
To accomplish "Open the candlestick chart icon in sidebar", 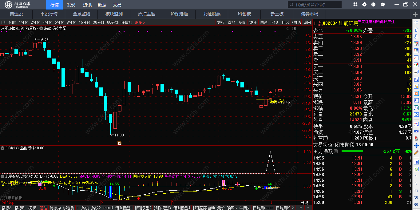I will click(x=416, y=65).
